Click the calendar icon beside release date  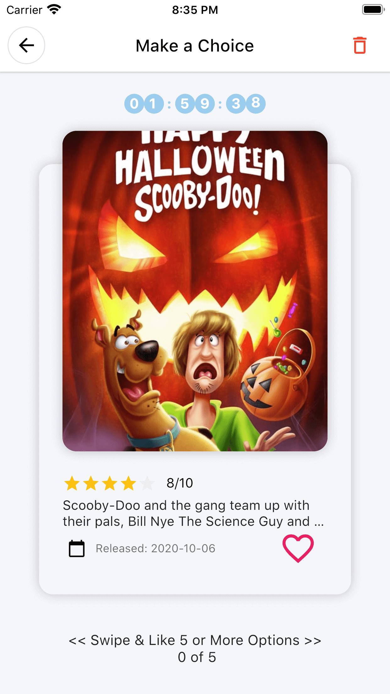[77, 548]
